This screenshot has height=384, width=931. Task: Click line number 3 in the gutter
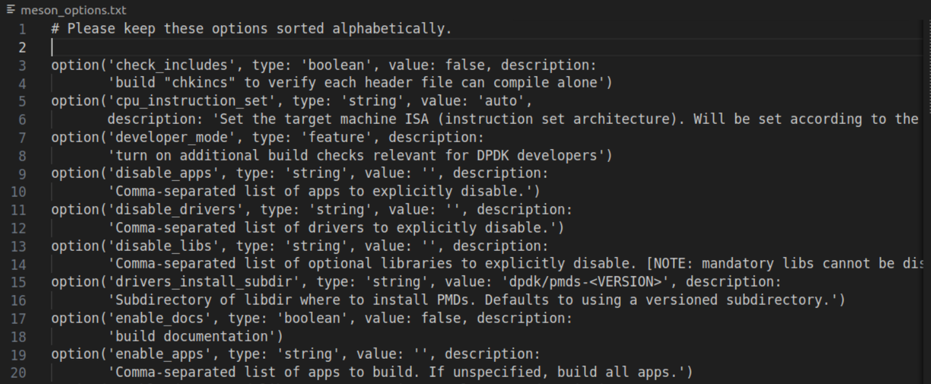click(23, 65)
